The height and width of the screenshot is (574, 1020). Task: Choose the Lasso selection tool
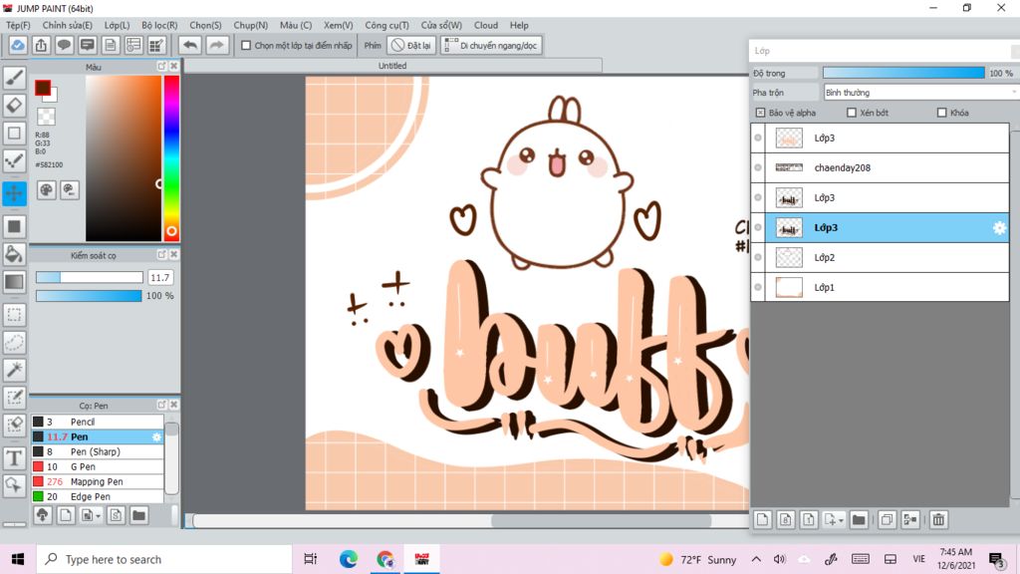tap(14, 343)
